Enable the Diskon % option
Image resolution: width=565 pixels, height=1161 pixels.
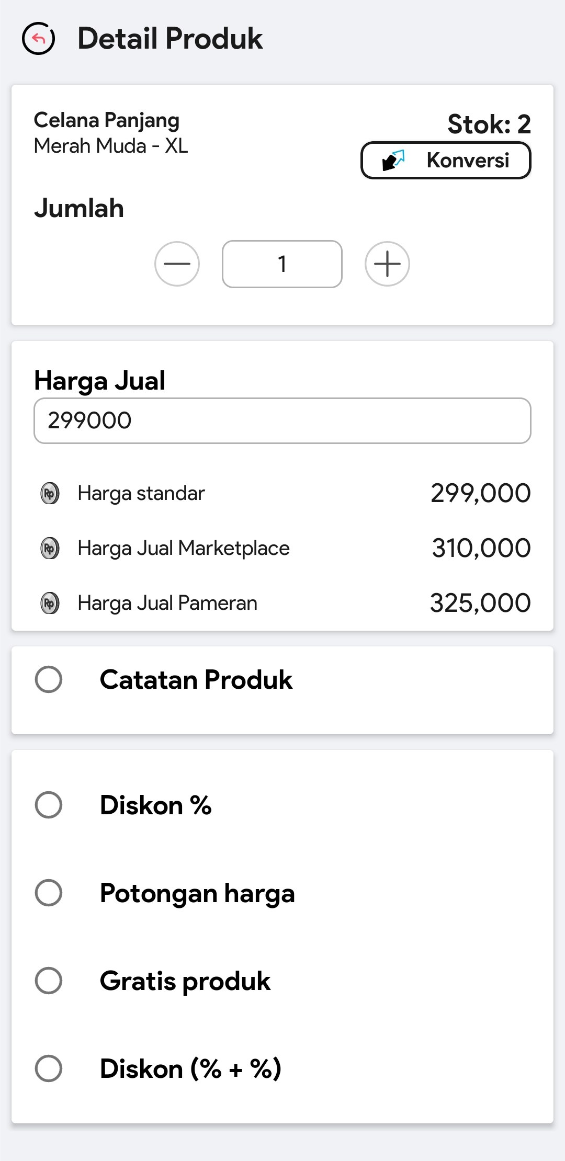click(49, 805)
